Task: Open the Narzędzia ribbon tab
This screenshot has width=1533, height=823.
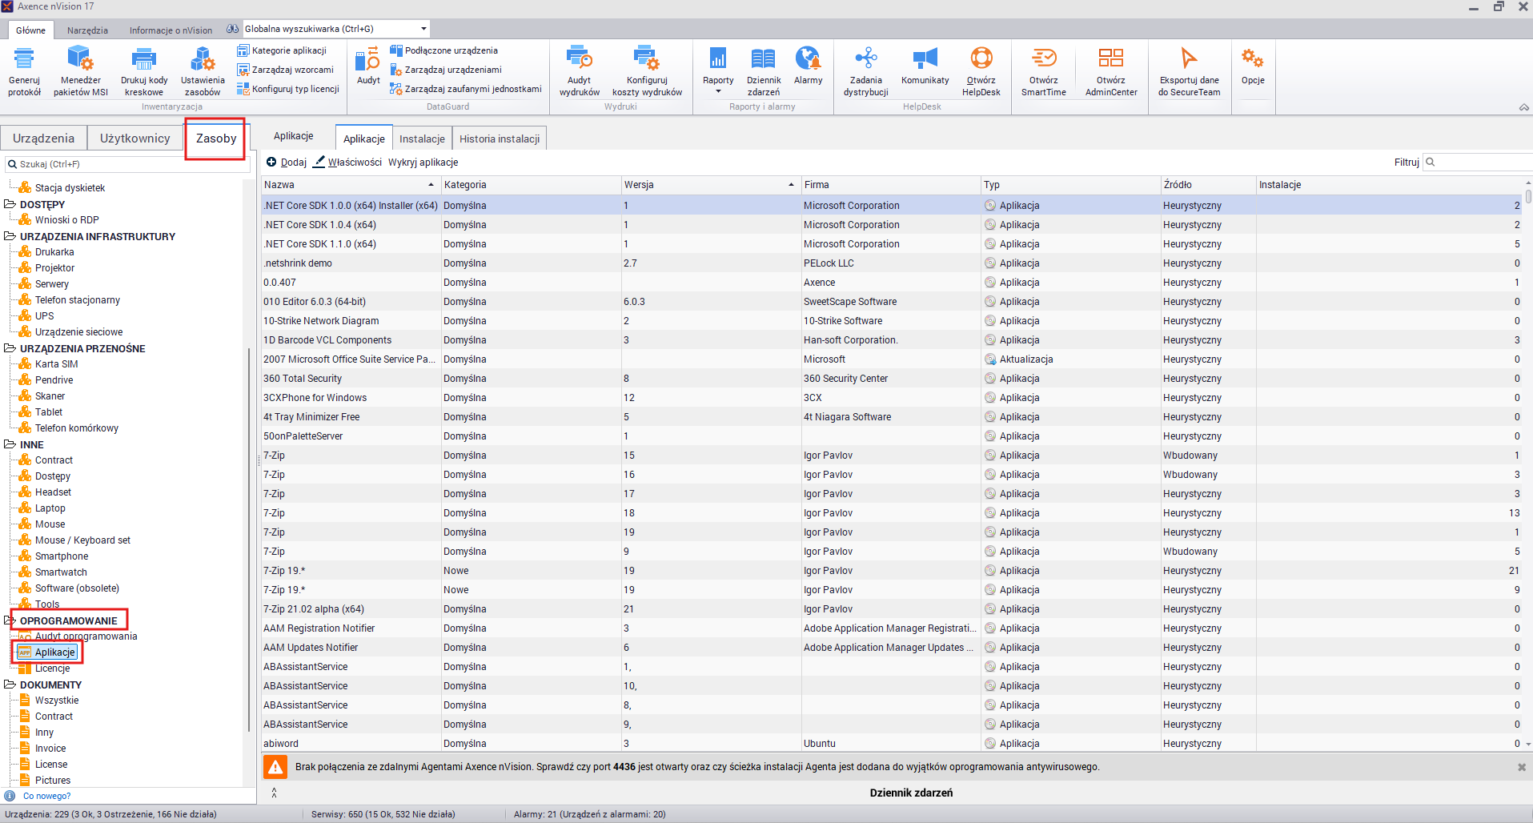Action: coord(87,30)
